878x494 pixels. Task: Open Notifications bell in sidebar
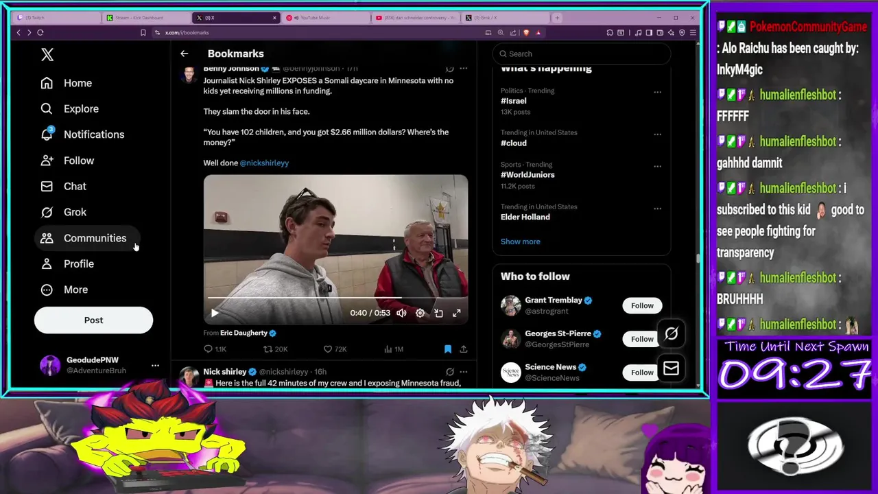click(x=82, y=134)
